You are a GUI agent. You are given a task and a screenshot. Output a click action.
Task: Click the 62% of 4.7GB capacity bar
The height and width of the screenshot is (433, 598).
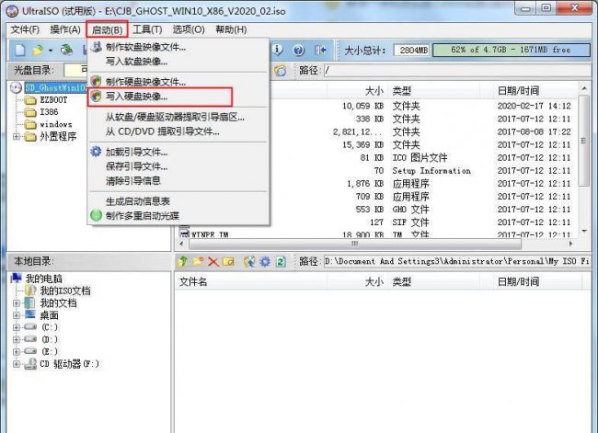click(511, 50)
